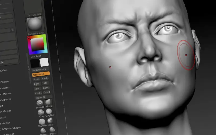Image resolution: width=216 pixels, height=135 pixels.
Task: Toggle the Botm view button
Action: 46,88
